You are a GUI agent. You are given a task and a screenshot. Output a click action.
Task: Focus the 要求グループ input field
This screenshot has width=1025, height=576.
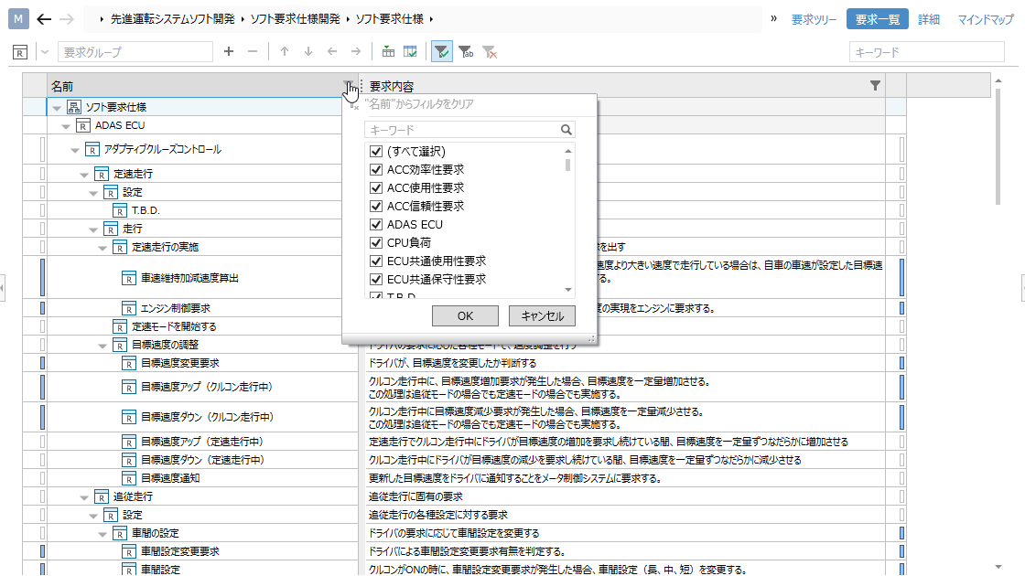pyautogui.click(x=135, y=51)
